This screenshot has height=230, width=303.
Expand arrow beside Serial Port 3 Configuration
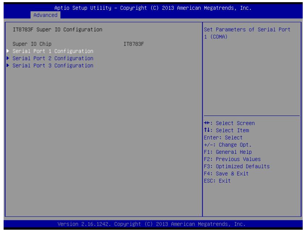pyautogui.click(x=8, y=65)
